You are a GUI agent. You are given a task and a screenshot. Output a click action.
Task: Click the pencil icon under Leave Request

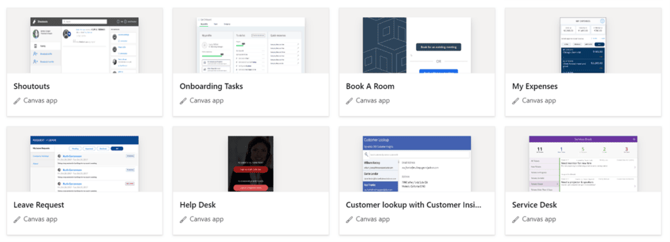[17, 219]
